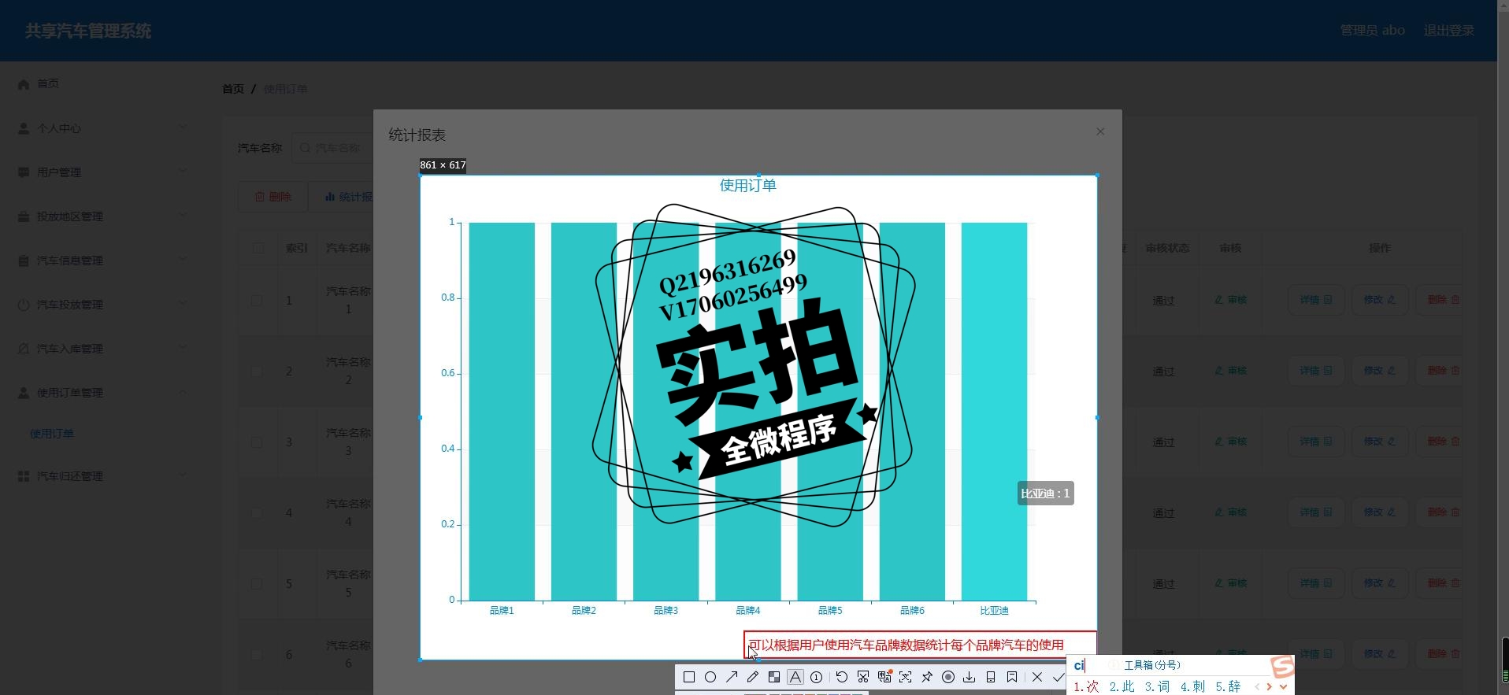
Task: Click the 管理员 abo account label
Action: (1373, 31)
